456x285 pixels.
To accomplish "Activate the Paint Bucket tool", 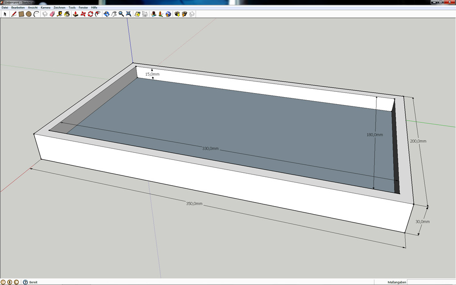I will coord(67,14).
